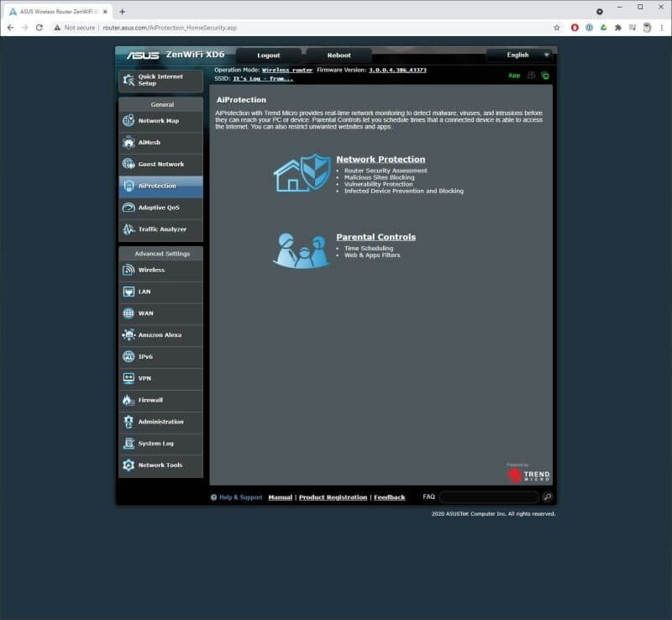The image size is (672, 620).
Task: Click the browser back arrow
Action: coord(10,28)
